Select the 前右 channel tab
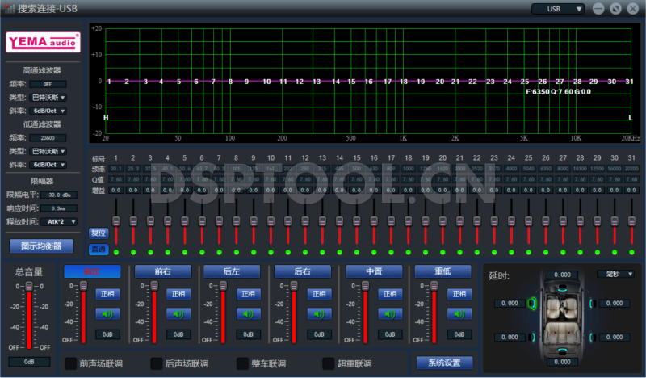Viewport: 646px width, 378px height. (x=163, y=271)
